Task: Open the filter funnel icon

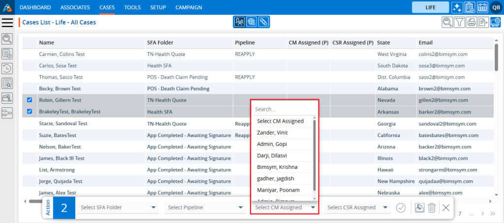Action: pyautogui.click(x=459, y=22)
